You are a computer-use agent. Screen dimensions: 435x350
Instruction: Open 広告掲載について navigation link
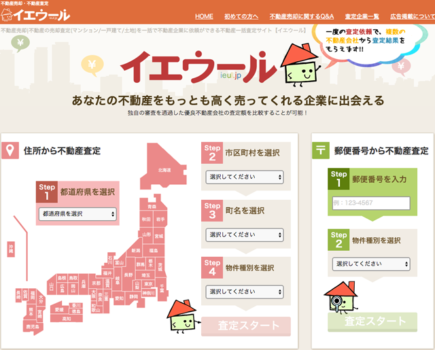[413, 16]
